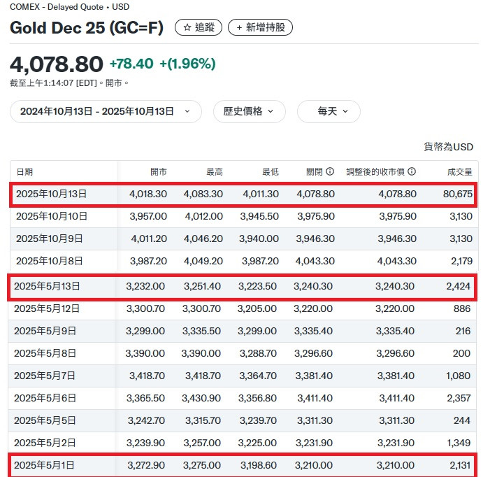Click info icon beside 關閉 column header

(330, 171)
